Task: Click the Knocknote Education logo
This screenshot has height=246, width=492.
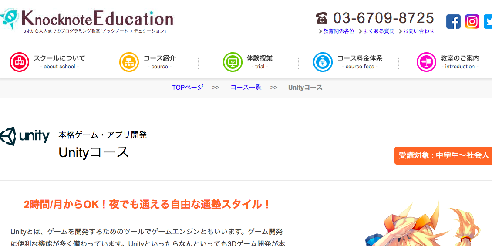Action: tap(87, 20)
